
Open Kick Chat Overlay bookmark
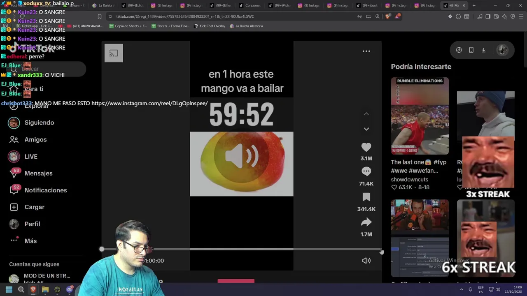[209, 26]
